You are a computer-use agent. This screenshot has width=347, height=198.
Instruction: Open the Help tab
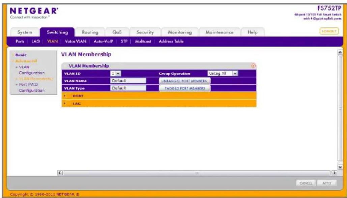[x=253, y=32]
